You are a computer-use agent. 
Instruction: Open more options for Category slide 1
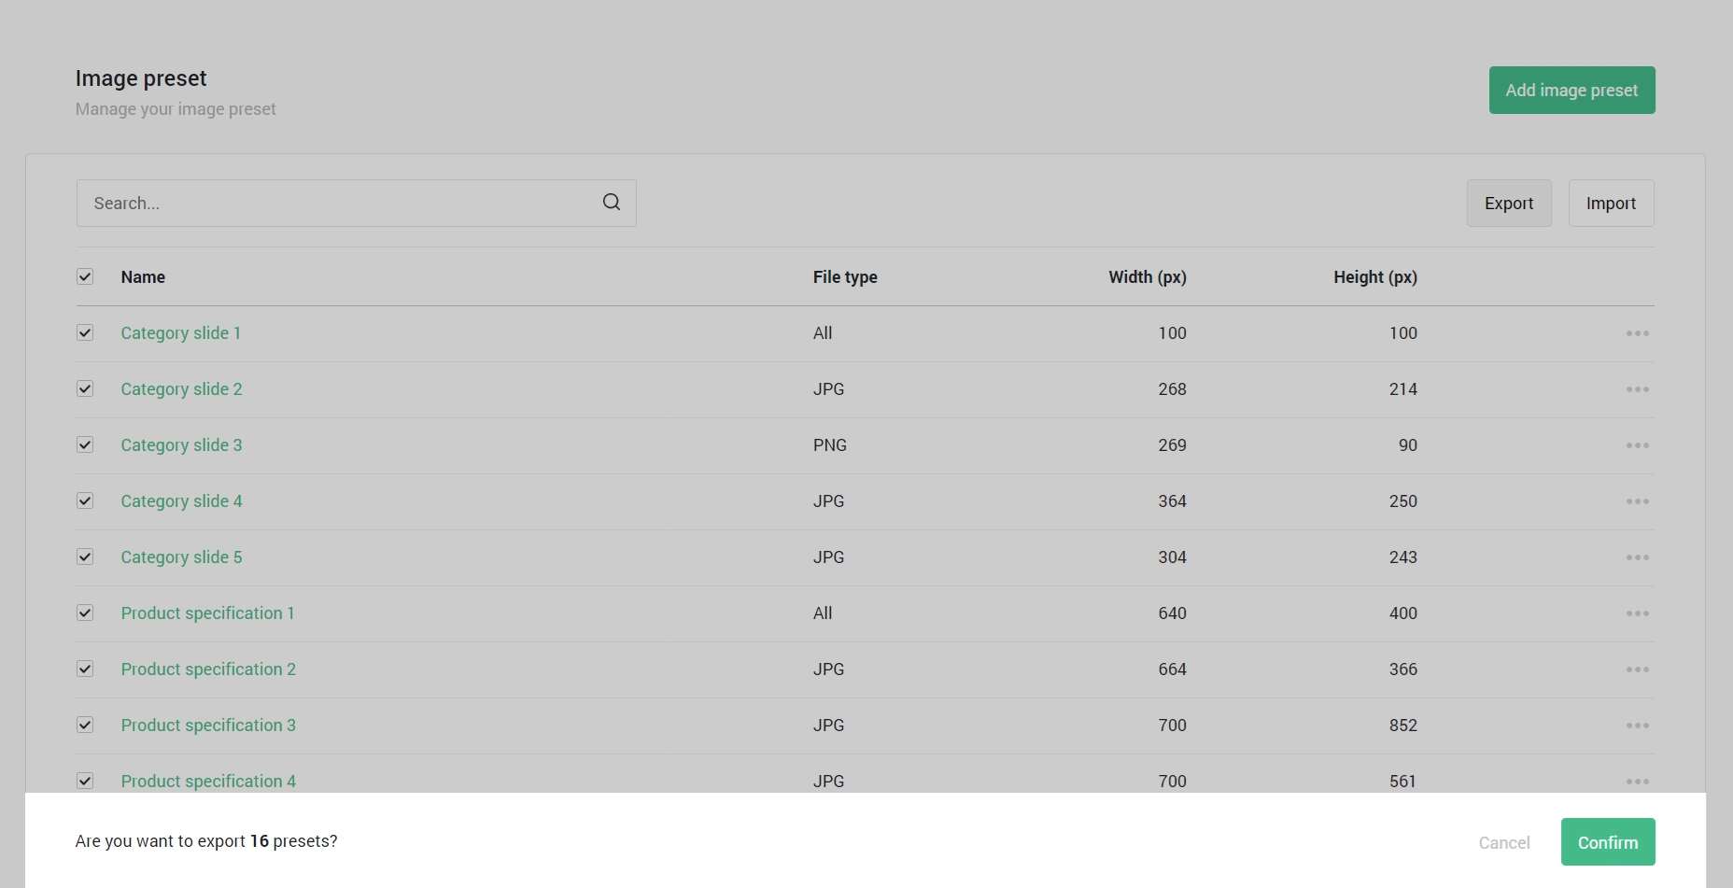[x=1637, y=333]
